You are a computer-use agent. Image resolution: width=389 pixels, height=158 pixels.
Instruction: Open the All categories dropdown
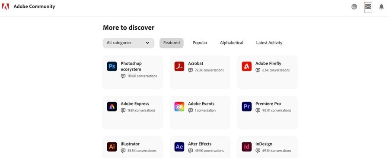click(x=128, y=43)
